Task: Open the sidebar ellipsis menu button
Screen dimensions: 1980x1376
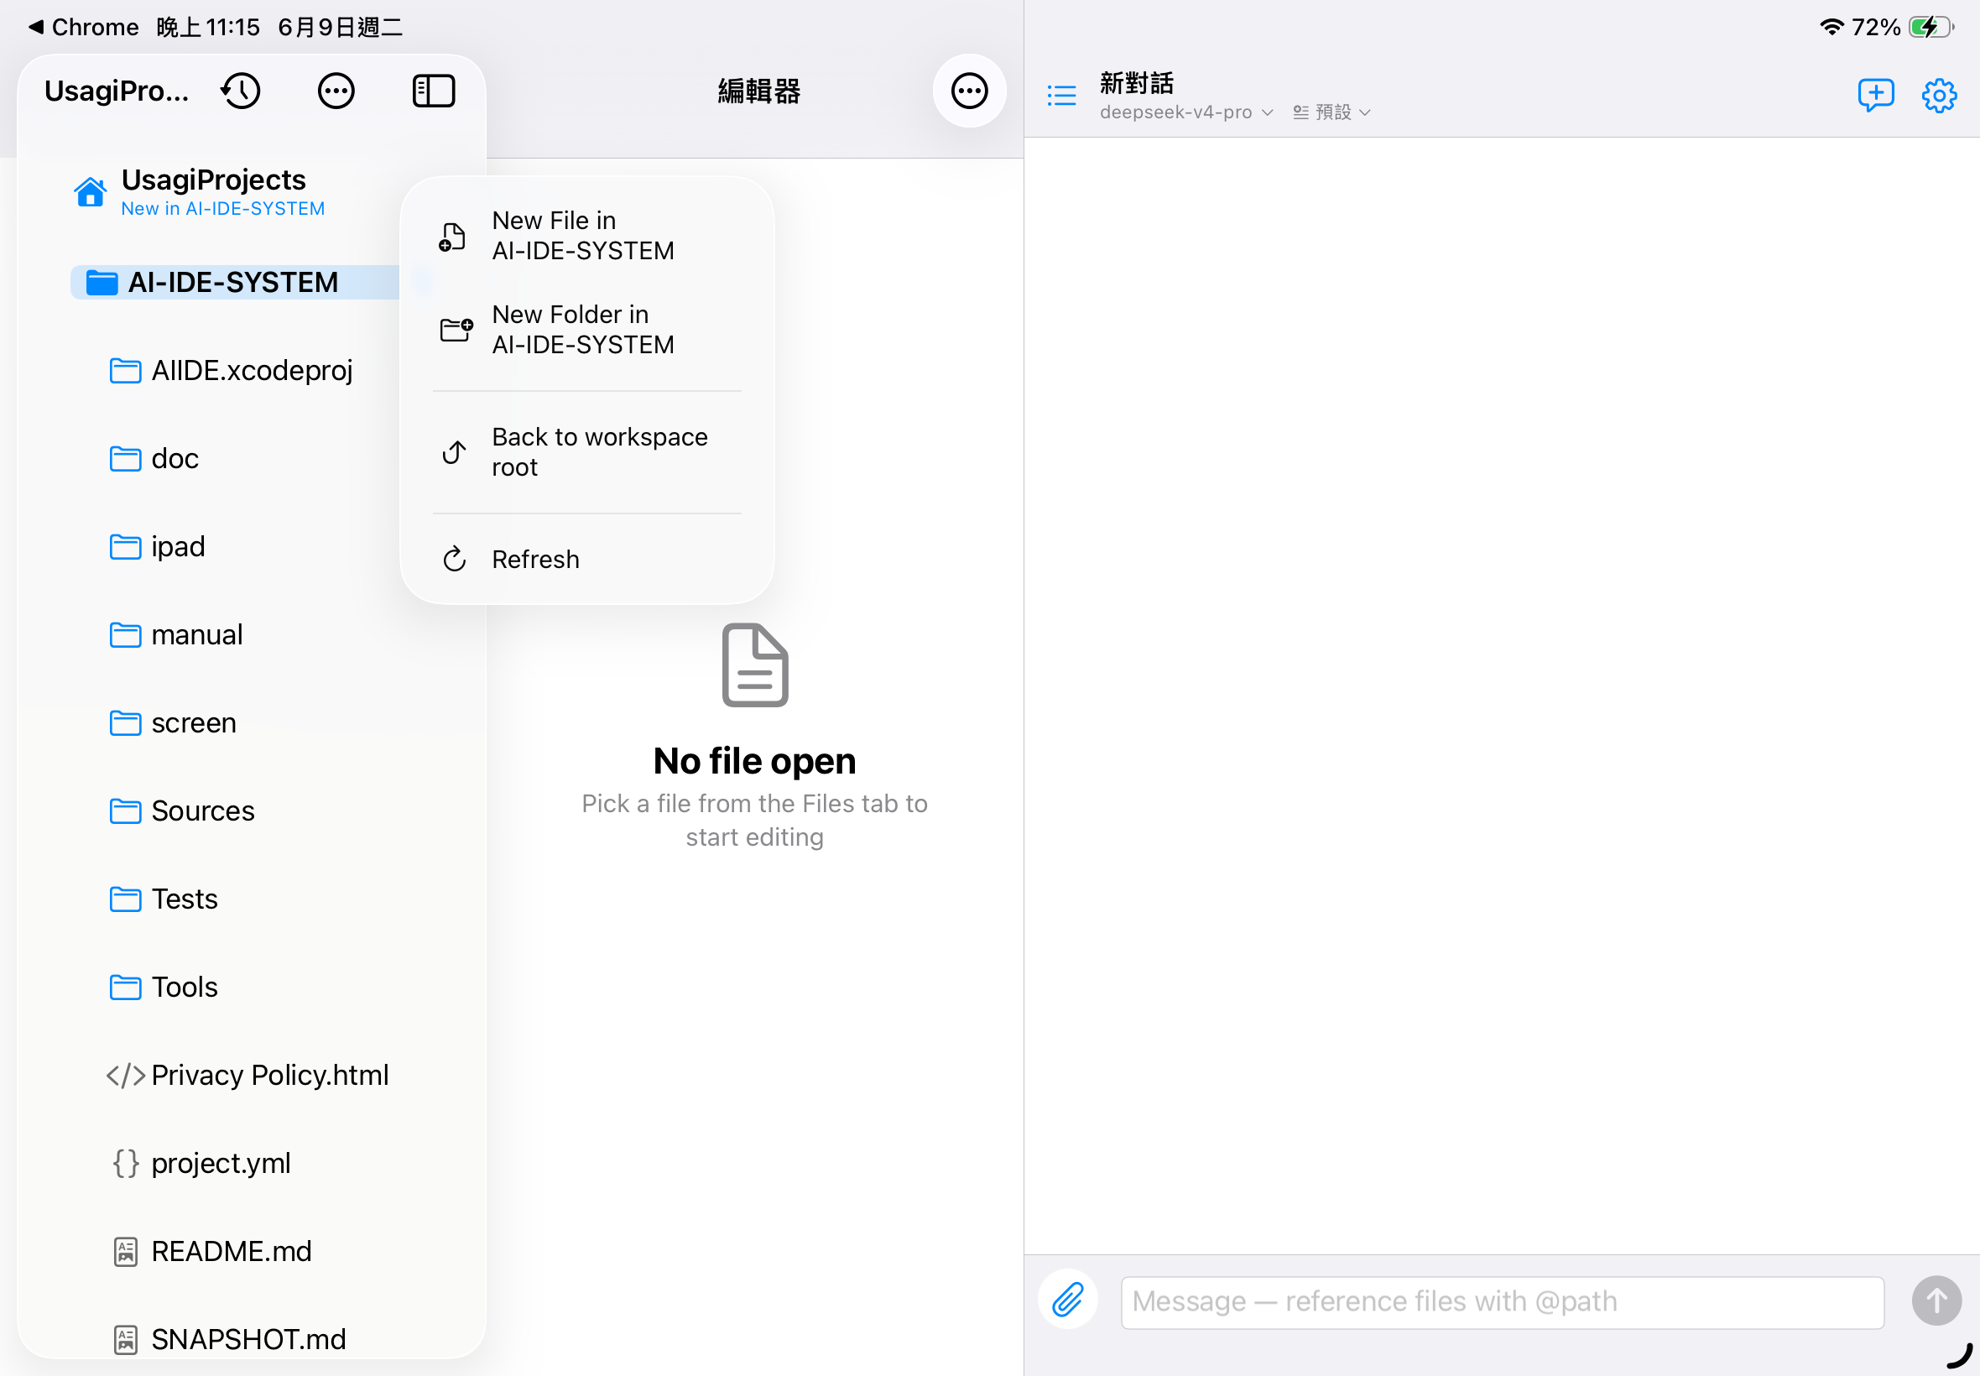Action: pyautogui.click(x=336, y=91)
